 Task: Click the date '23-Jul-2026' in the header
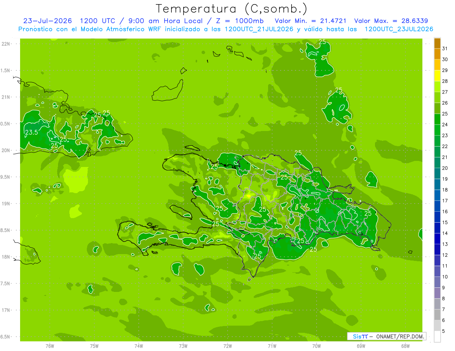(47, 21)
